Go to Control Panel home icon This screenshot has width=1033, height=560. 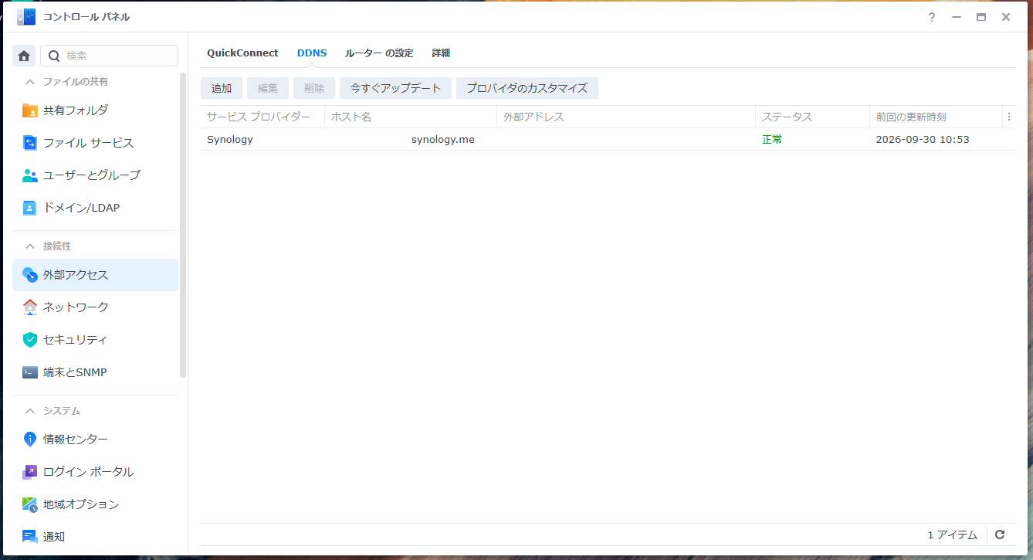pyautogui.click(x=24, y=56)
